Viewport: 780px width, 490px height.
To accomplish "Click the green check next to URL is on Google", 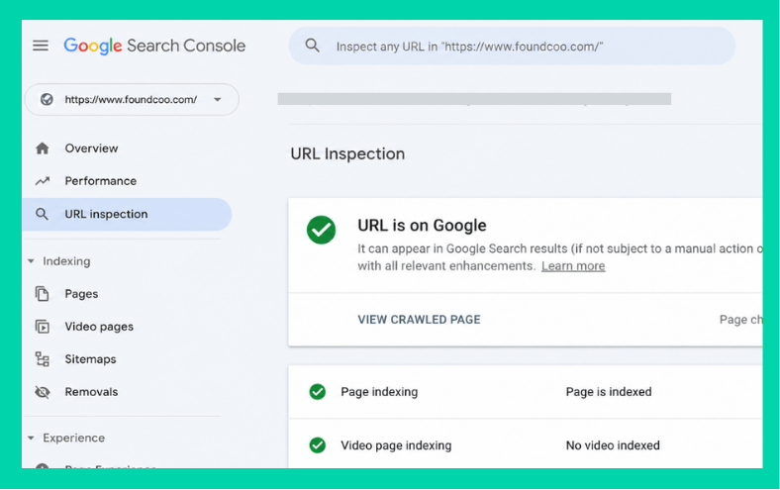I will (x=321, y=230).
